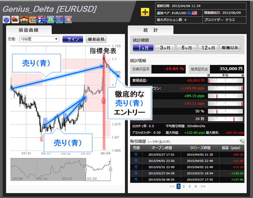The image size is (253, 198).
Task: Click the TOP 100 badge icon
Action: [33, 20]
